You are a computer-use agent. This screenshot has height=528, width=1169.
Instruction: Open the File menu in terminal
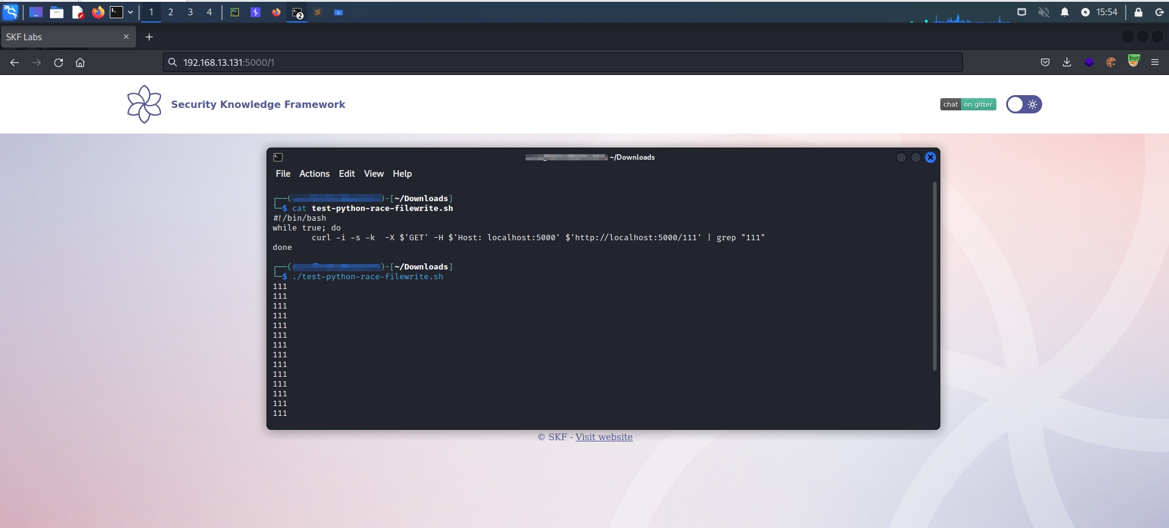(283, 174)
